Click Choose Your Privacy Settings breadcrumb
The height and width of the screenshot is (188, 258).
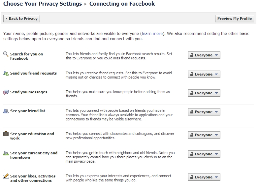coord(43,4)
